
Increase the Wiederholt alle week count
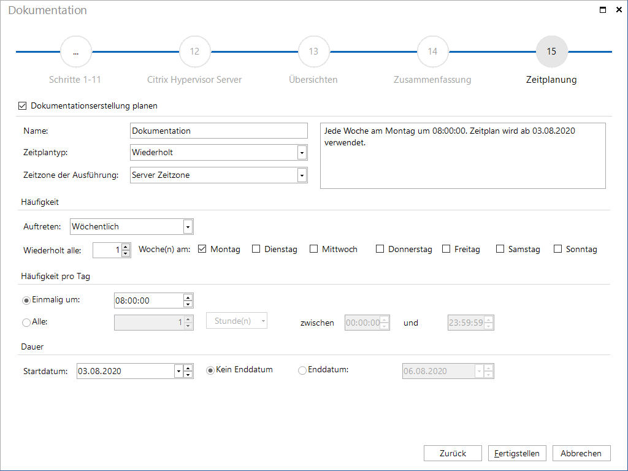[x=126, y=247]
